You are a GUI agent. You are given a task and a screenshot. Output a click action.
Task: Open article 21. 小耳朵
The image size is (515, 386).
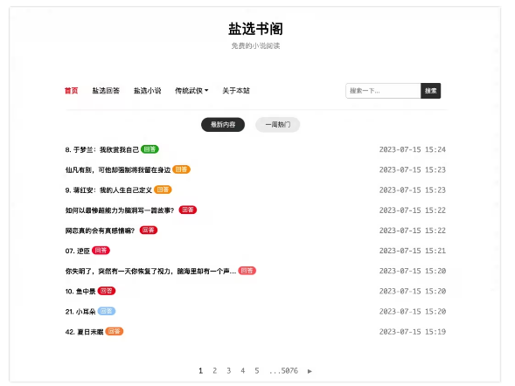pos(80,312)
